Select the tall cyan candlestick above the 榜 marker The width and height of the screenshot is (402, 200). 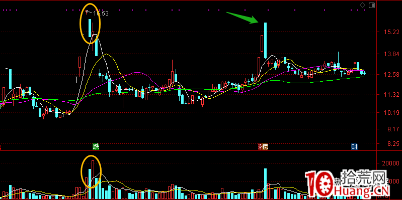[265, 41]
